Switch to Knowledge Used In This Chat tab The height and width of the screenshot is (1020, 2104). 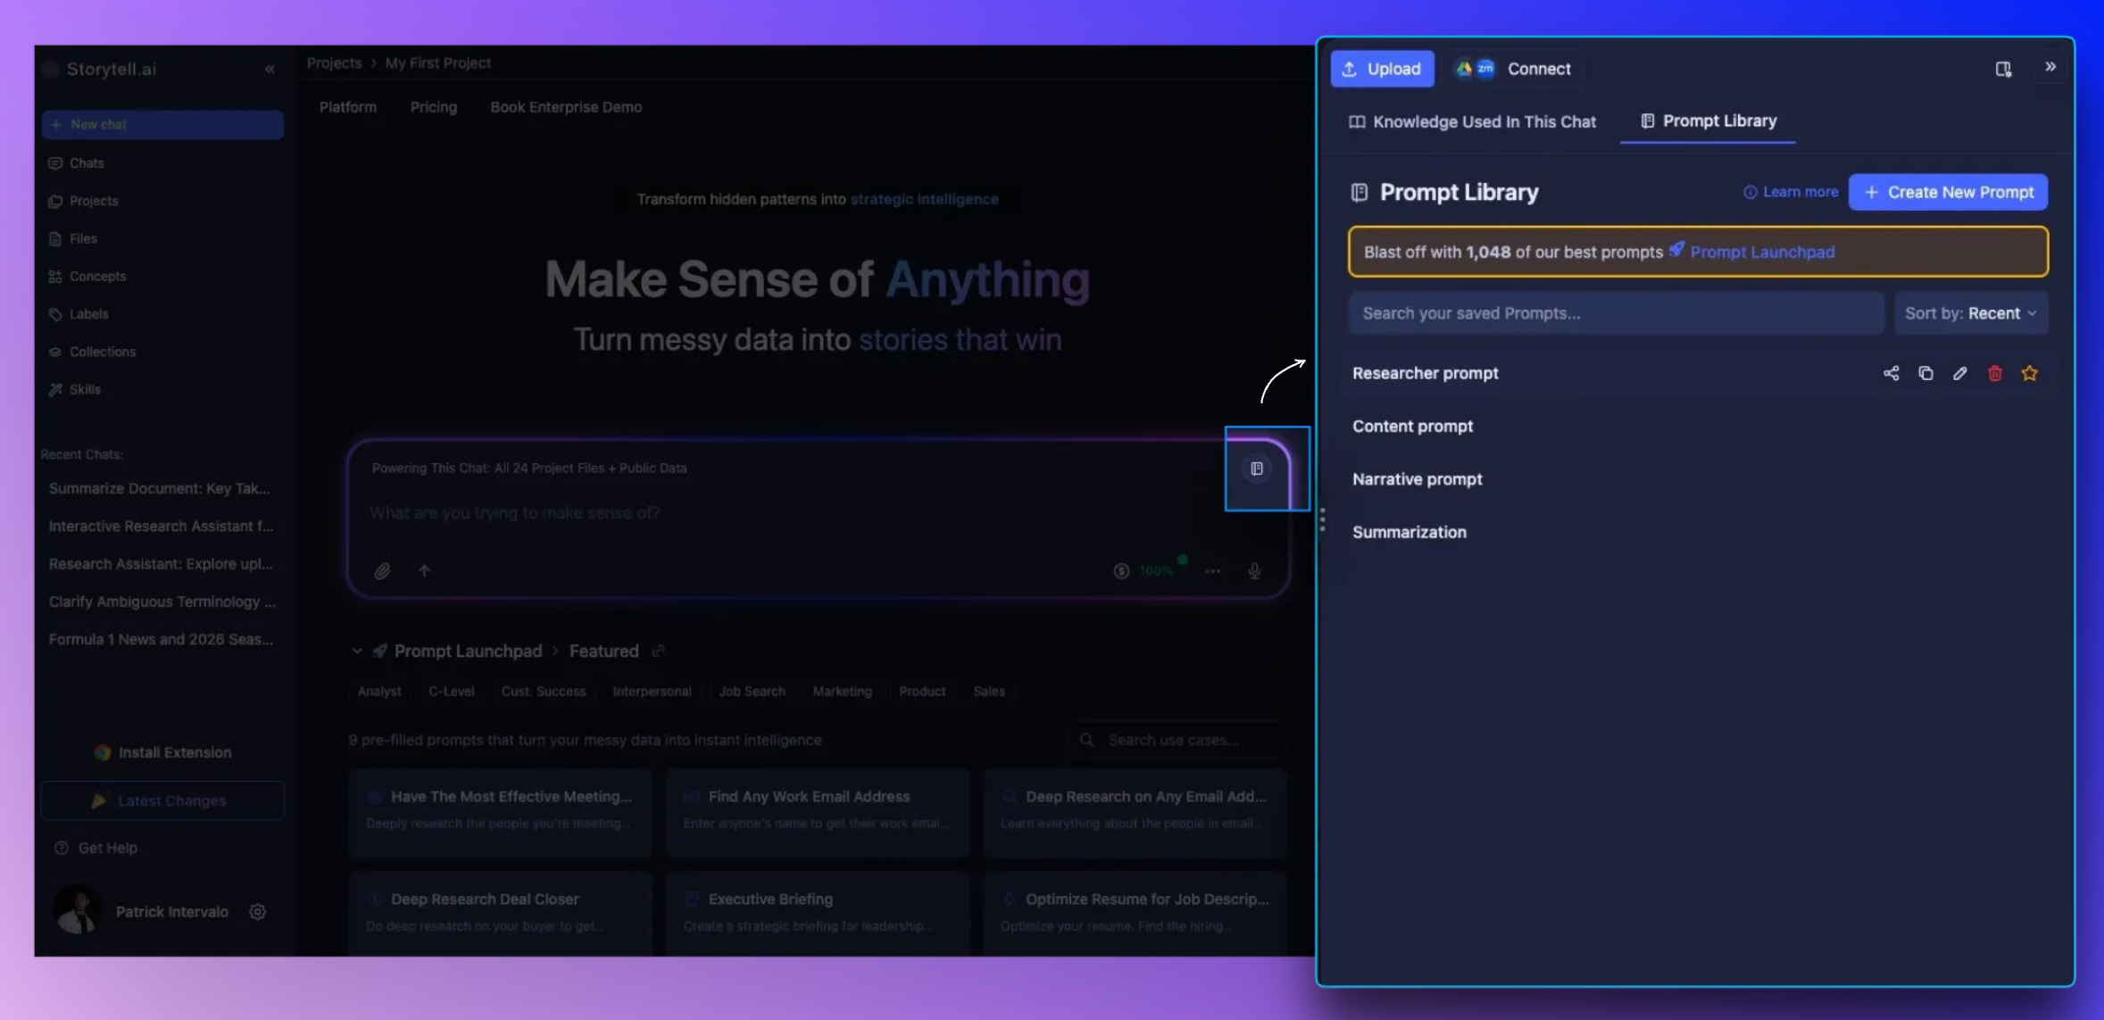[1472, 121]
